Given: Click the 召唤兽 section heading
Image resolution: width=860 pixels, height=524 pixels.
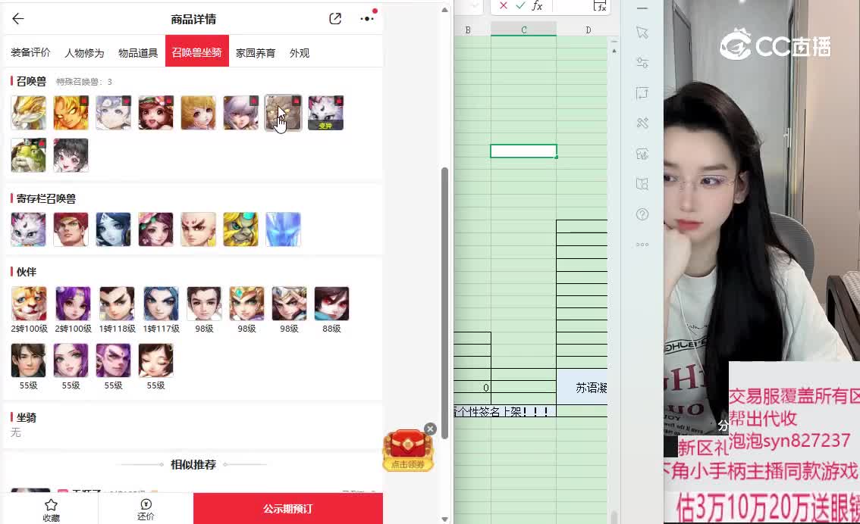Looking at the screenshot, I should click(x=31, y=81).
